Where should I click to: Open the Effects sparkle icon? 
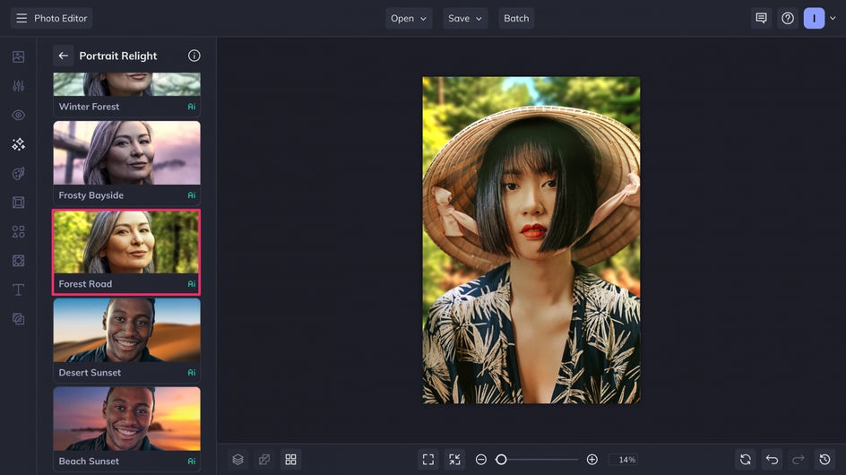[x=18, y=144]
